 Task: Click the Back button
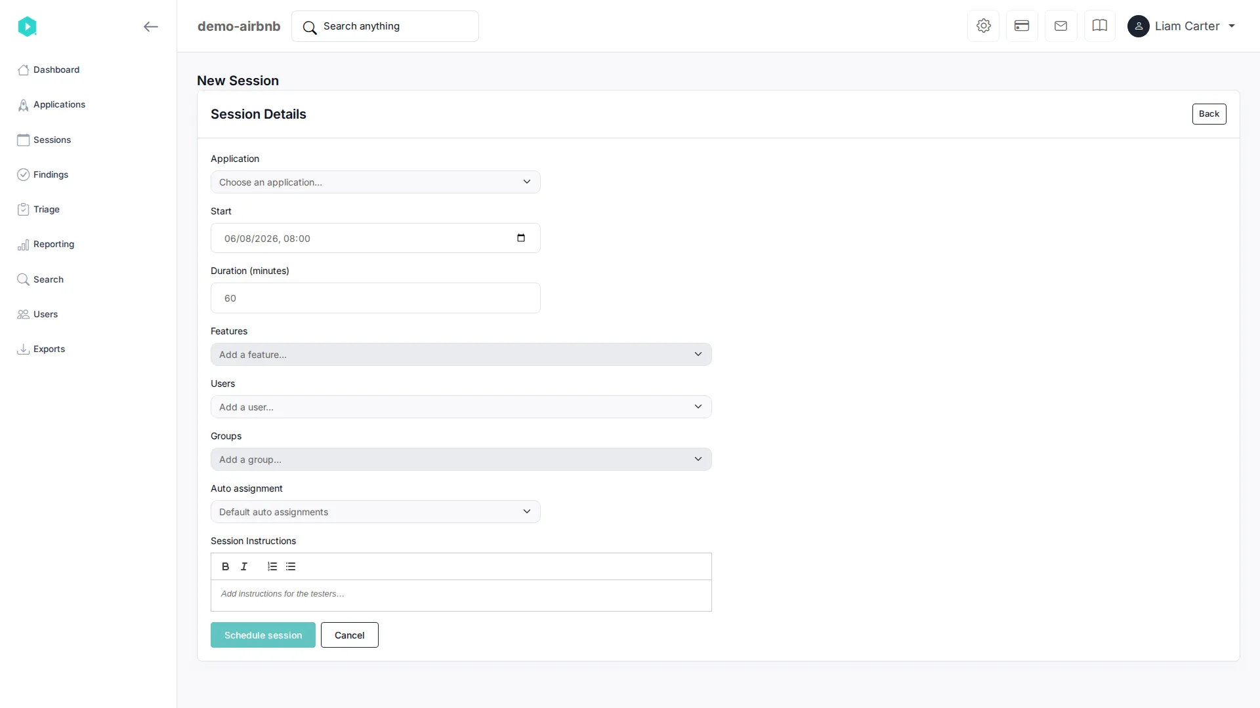coord(1209,114)
